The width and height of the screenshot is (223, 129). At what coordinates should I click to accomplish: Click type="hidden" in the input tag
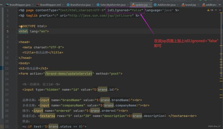pos(48,89)
